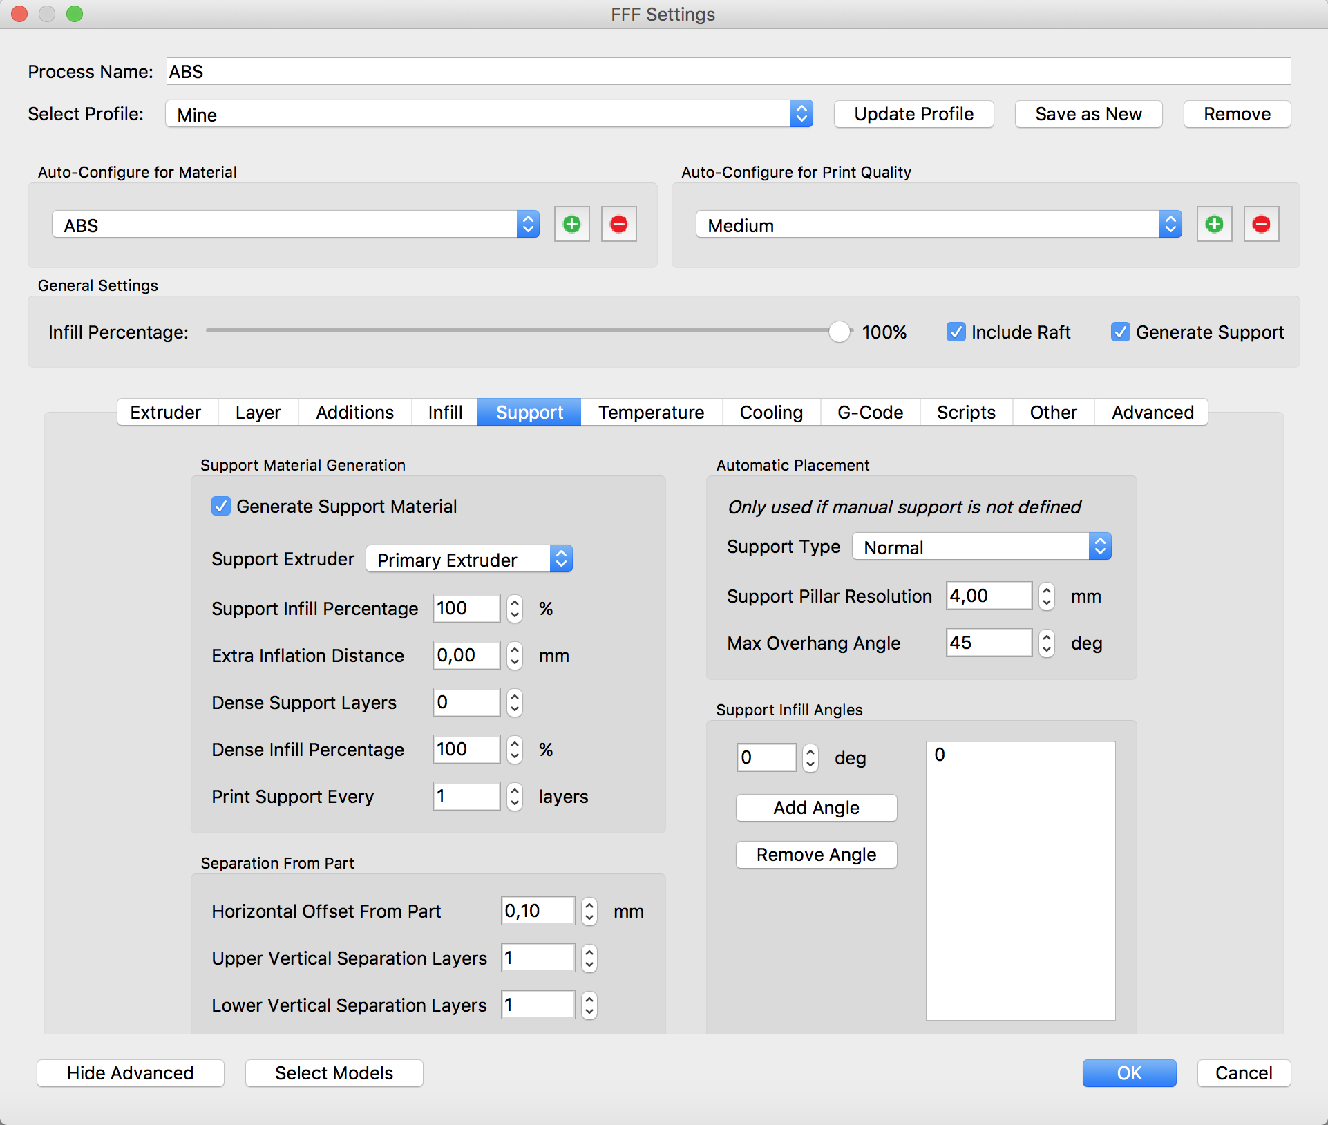Click the Infill Percentage slider handle
Image resolution: width=1328 pixels, height=1125 pixels.
pos(839,332)
